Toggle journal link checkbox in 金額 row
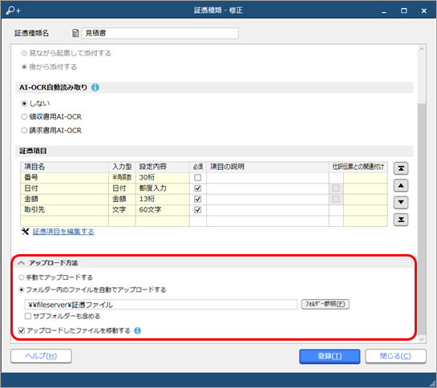 (x=336, y=199)
